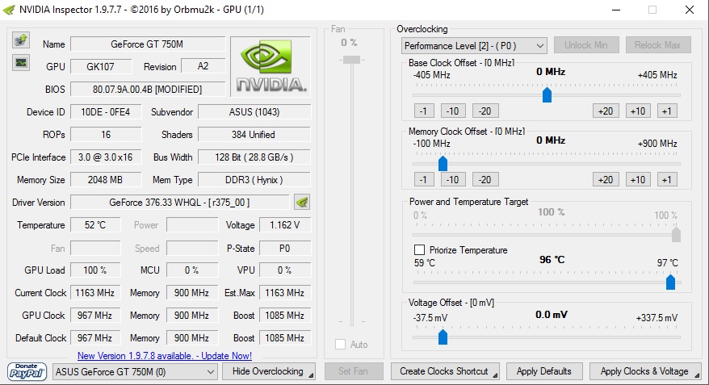Viewport: 709px width, 385px height.
Task: Click the BIOS version field
Action: tap(148, 90)
